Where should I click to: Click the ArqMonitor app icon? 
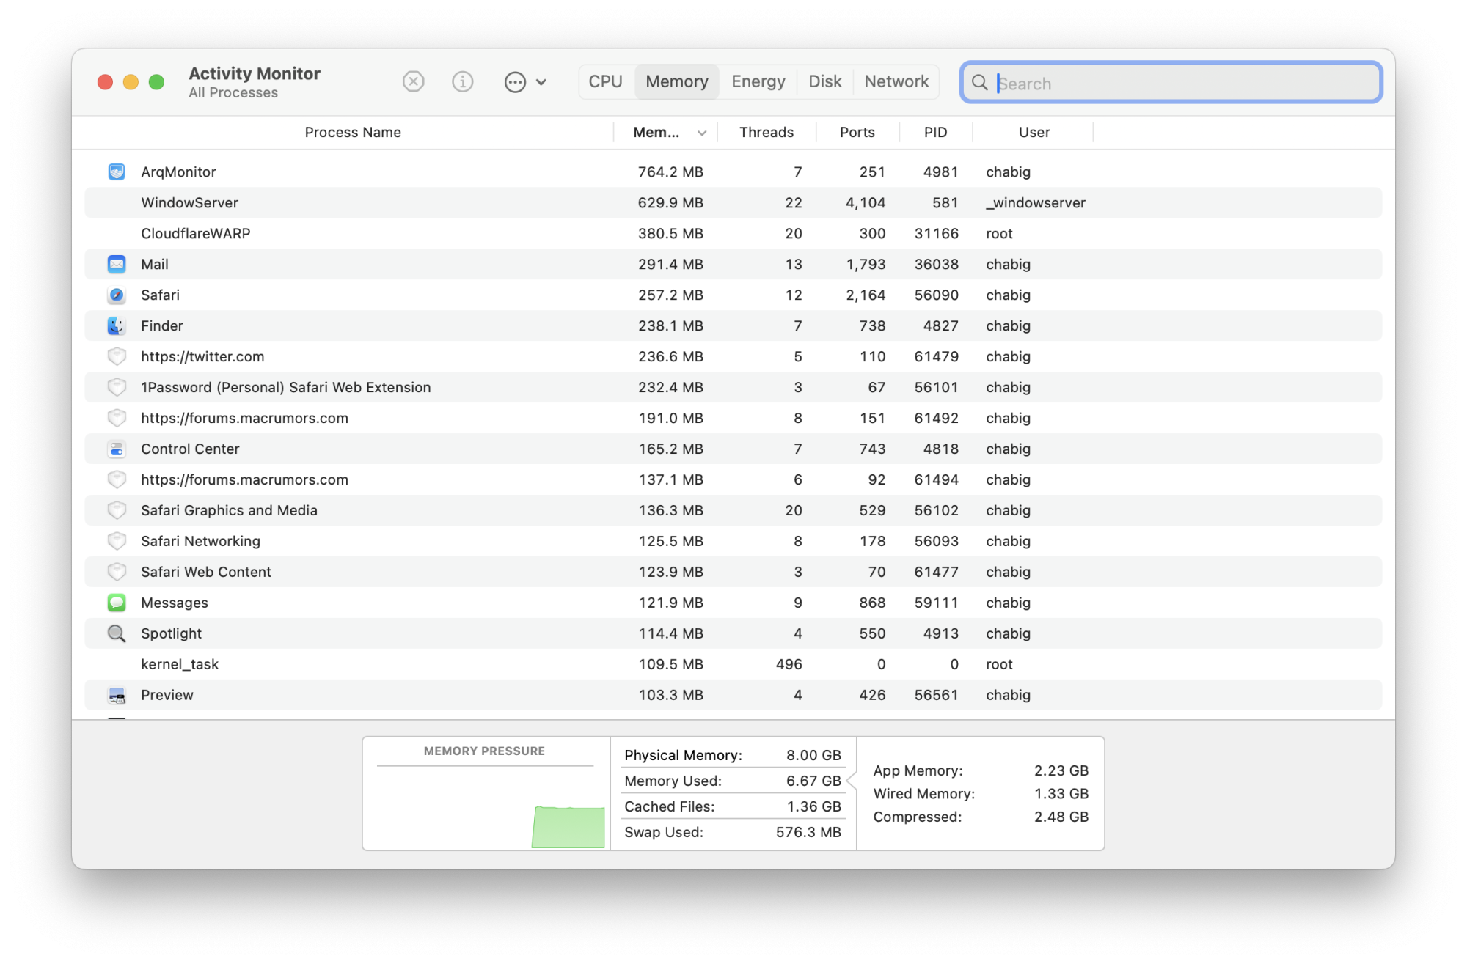click(x=117, y=172)
